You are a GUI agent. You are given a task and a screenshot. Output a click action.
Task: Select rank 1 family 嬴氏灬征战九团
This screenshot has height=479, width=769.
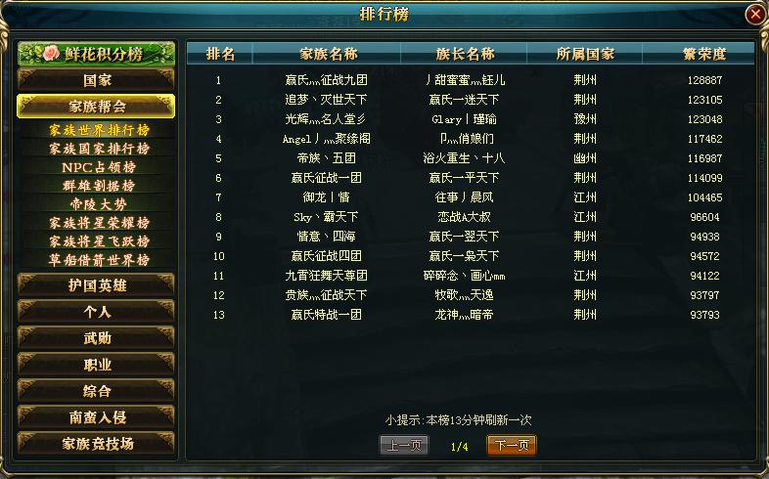point(326,80)
